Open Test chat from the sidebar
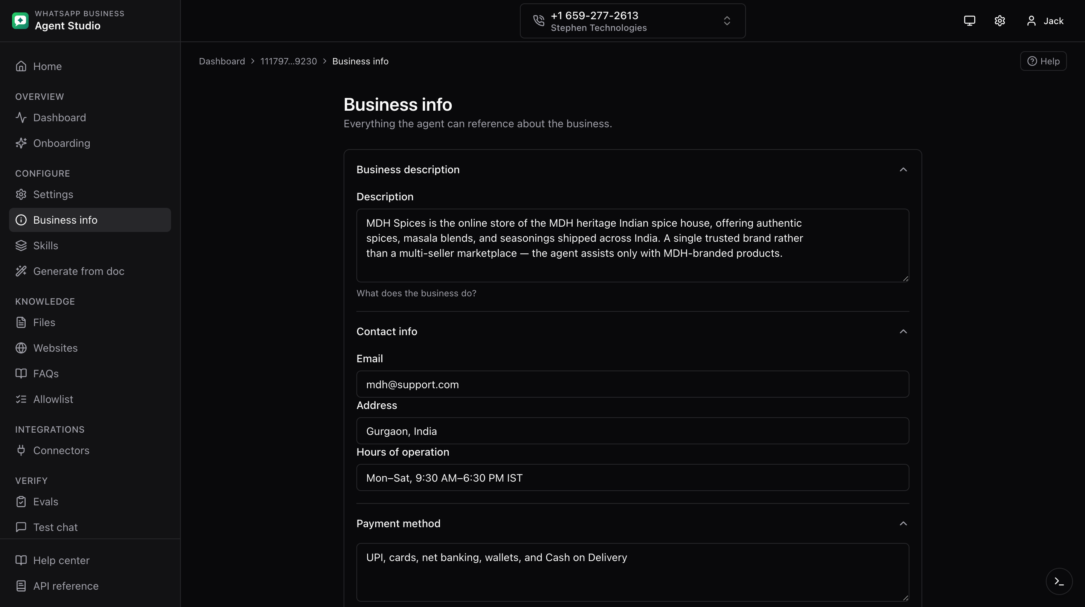This screenshot has height=607, width=1085. click(x=90, y=528)
